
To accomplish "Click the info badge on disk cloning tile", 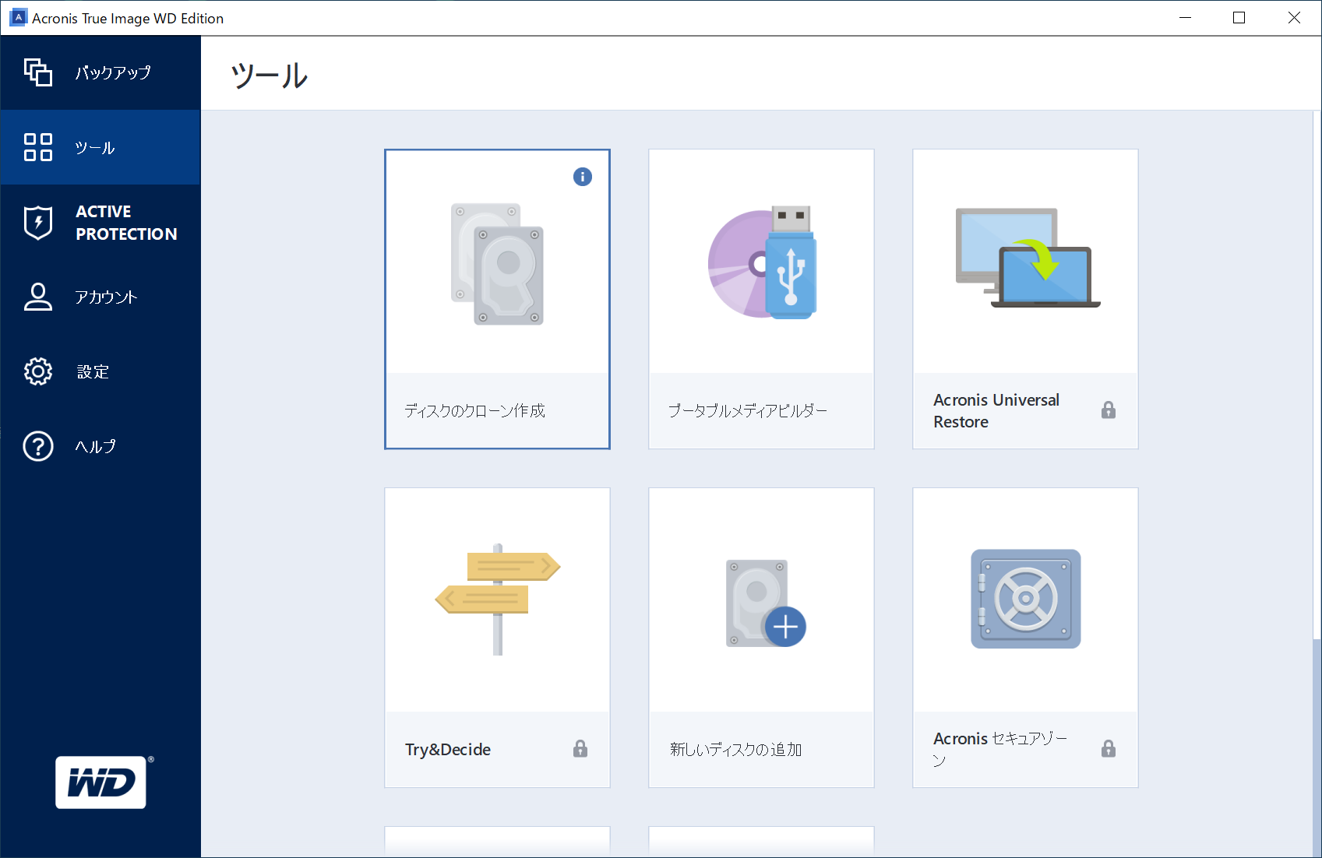I will pyautogui.click(x=582, y=177).
